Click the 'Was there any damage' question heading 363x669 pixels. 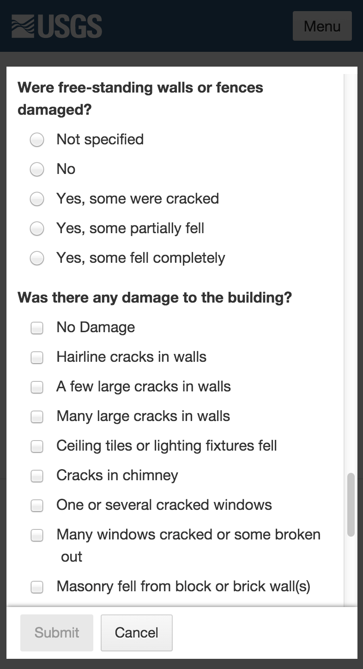155,297
